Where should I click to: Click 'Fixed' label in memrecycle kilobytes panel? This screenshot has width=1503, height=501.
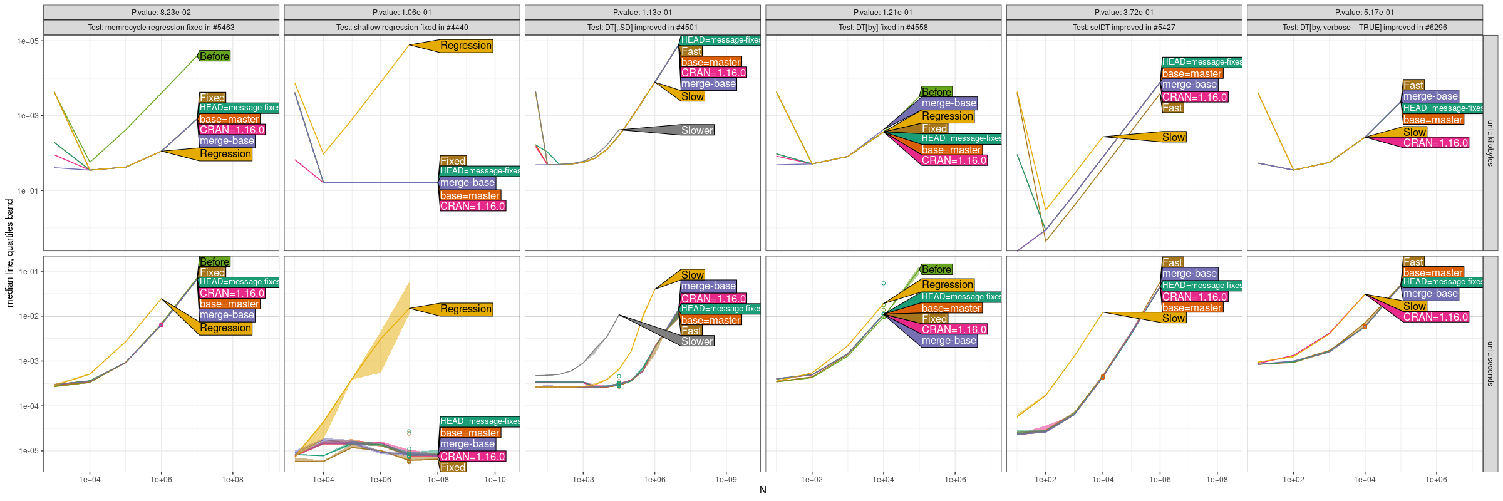pos(212,98)
